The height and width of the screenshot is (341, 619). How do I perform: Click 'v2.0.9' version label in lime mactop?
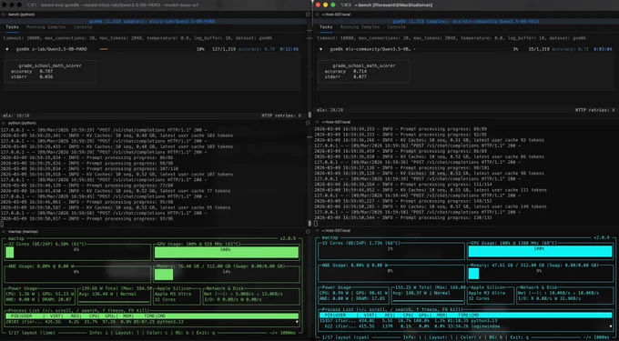click(288, 239)
